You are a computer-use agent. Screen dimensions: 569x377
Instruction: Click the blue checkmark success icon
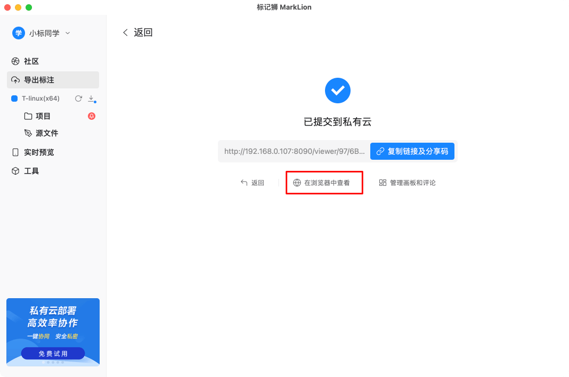coord(337,91)
